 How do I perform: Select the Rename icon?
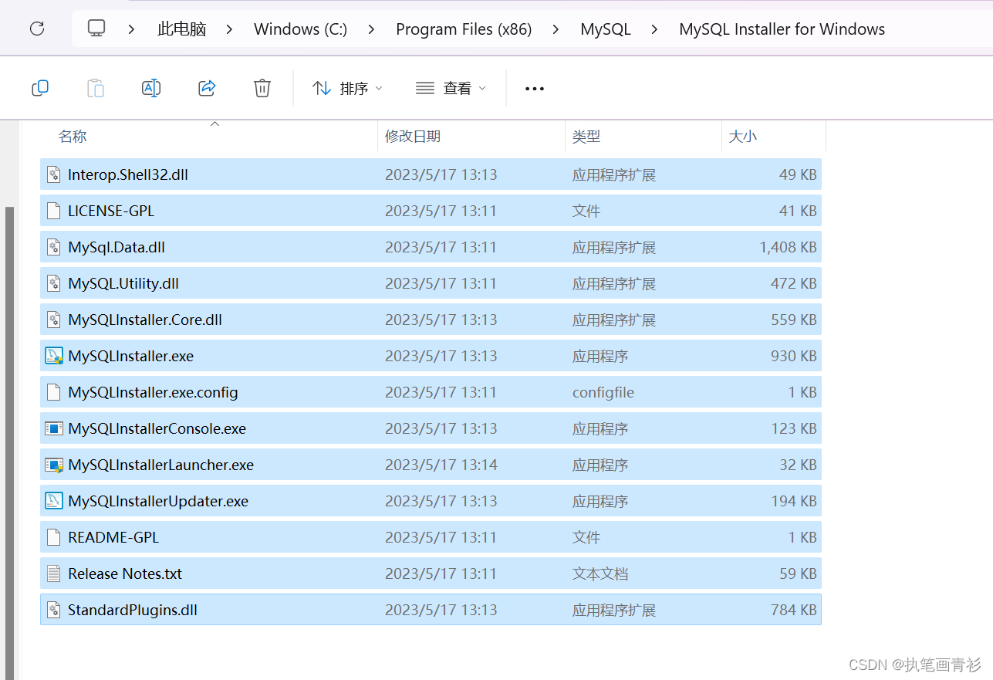tap(151, 87)
